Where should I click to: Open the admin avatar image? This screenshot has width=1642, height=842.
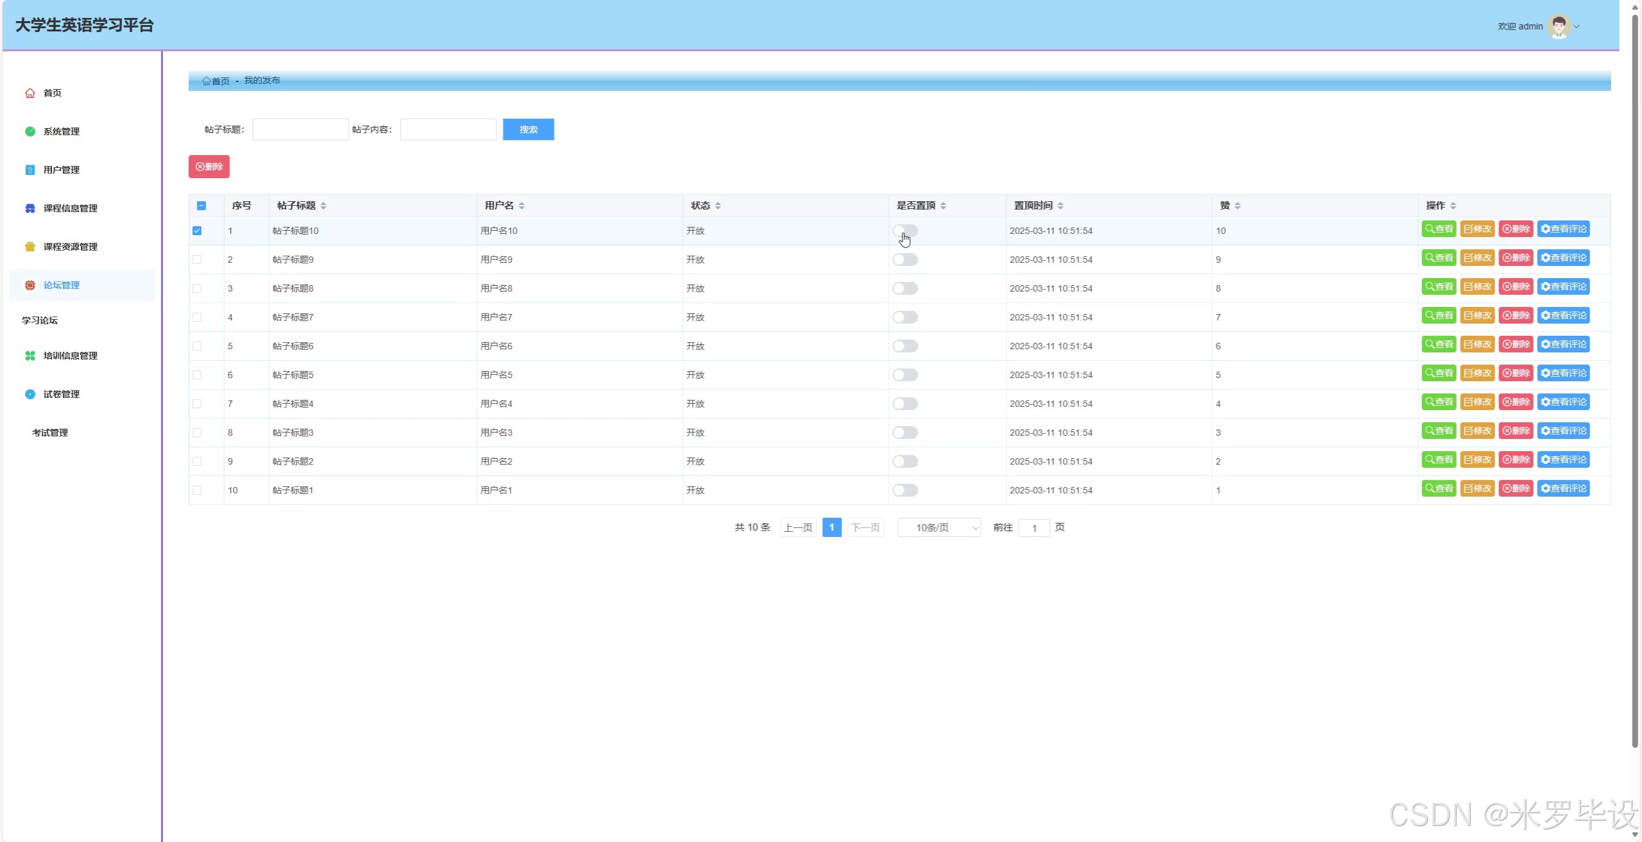click(x=1559, y=26)
